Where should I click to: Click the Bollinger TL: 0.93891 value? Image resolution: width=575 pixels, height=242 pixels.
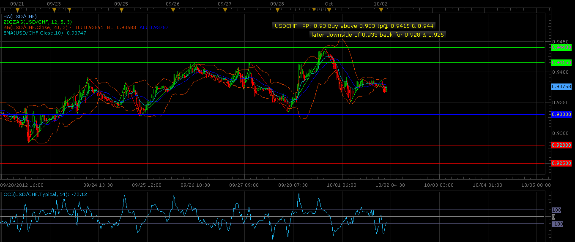coord(89,27)
